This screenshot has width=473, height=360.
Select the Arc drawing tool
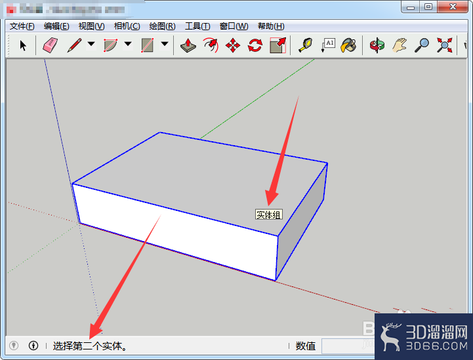point(110,45)
